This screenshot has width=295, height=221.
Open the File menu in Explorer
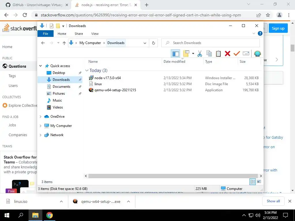click(x=46, y=34)
